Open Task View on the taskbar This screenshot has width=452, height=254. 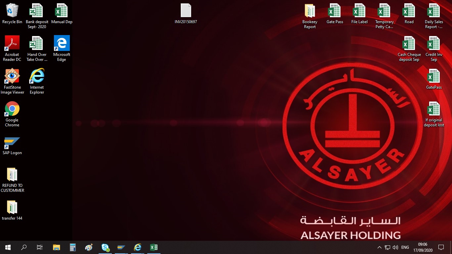point(40,247)
